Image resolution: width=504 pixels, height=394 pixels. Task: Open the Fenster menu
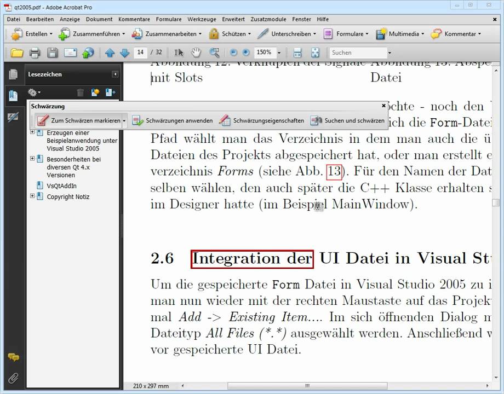301,19
